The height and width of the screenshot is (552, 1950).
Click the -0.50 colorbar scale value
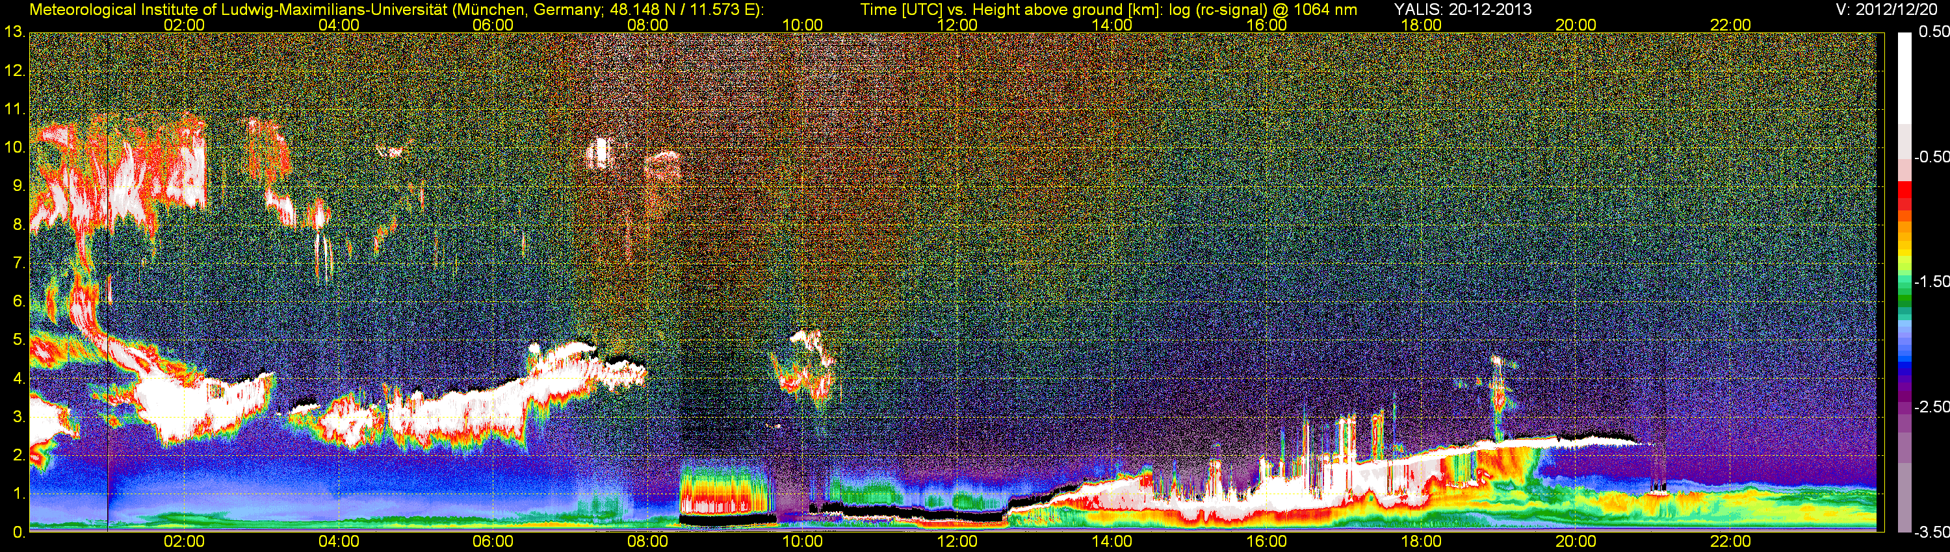[1931, 157]
